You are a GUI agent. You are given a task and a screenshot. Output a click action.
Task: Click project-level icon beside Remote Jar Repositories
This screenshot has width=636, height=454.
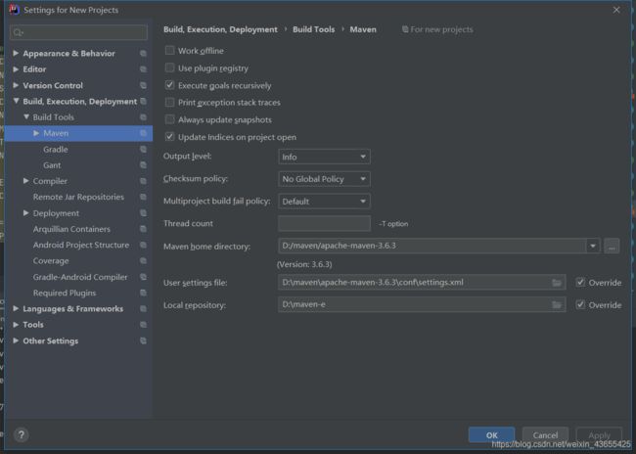(x=143, y=197)
